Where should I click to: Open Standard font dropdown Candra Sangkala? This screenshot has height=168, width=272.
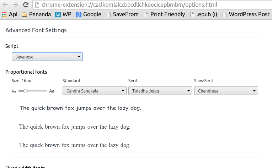coord(94,91)
